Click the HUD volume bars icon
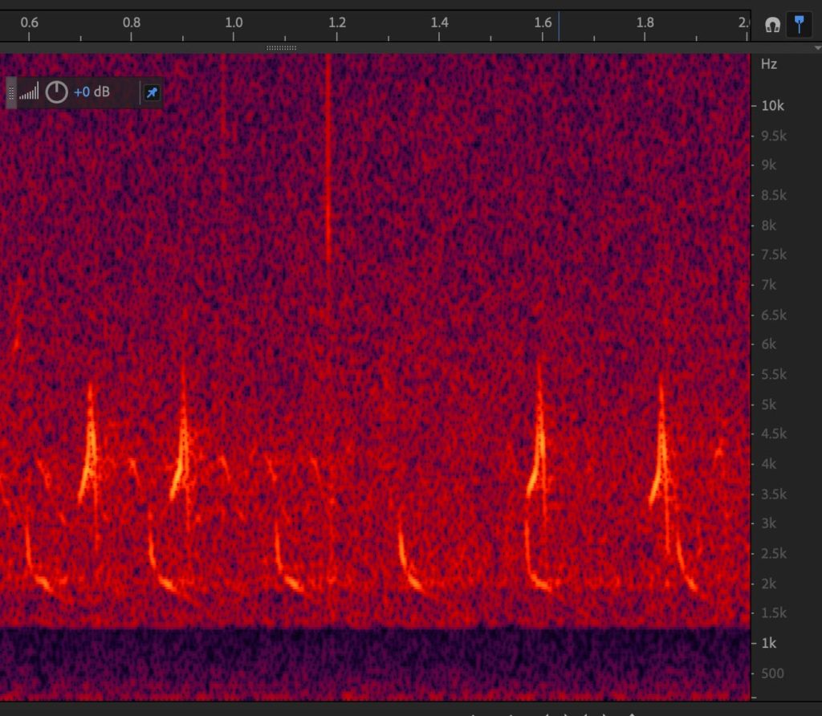 pos(29,92)
